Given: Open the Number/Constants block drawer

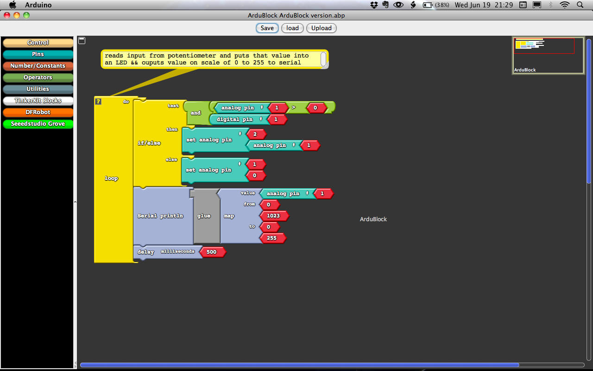Looking at the screenshot, I should pos(38,66).
